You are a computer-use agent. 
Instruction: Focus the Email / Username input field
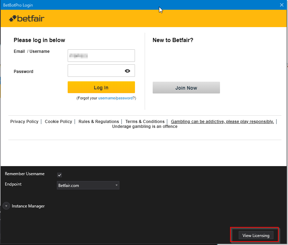coord(101,56)
